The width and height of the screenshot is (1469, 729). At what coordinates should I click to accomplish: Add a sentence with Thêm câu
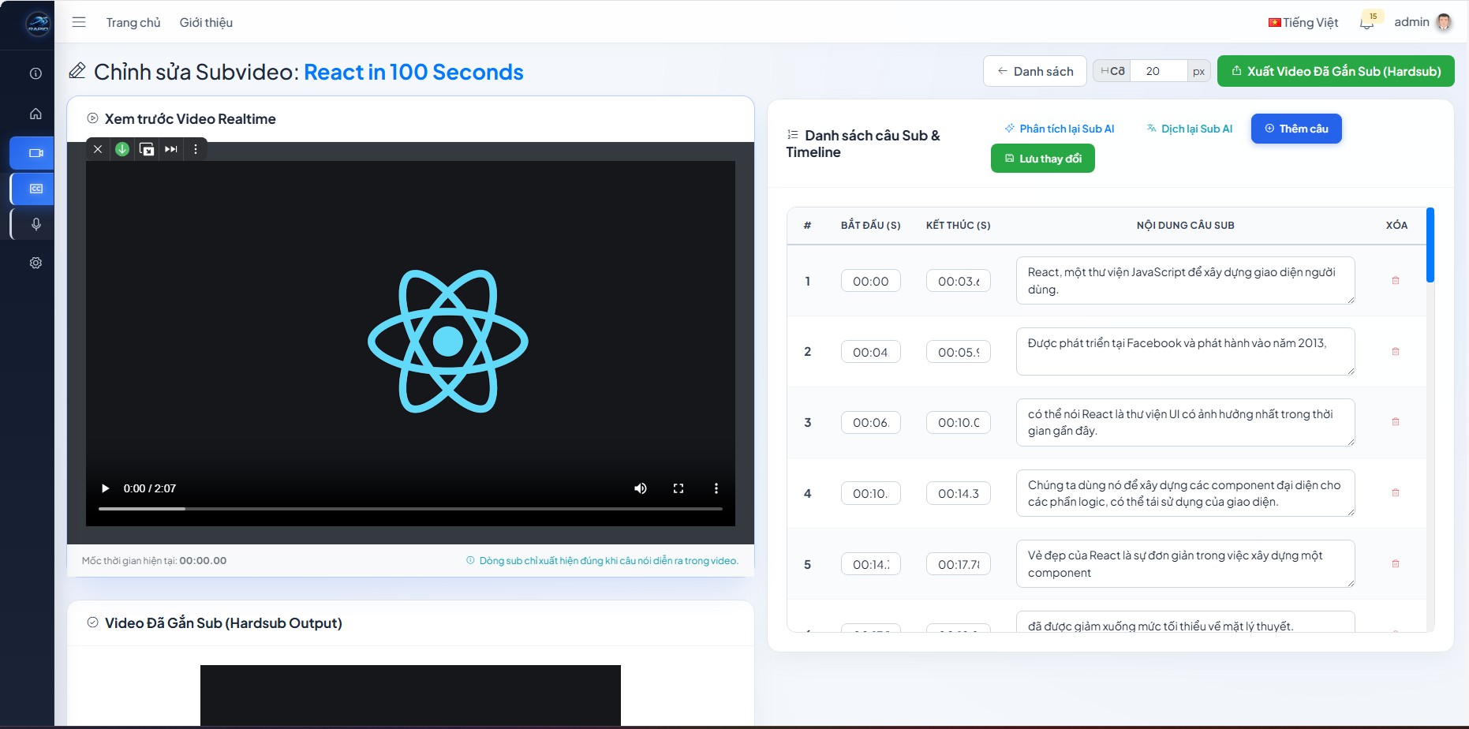point(1296,129)
